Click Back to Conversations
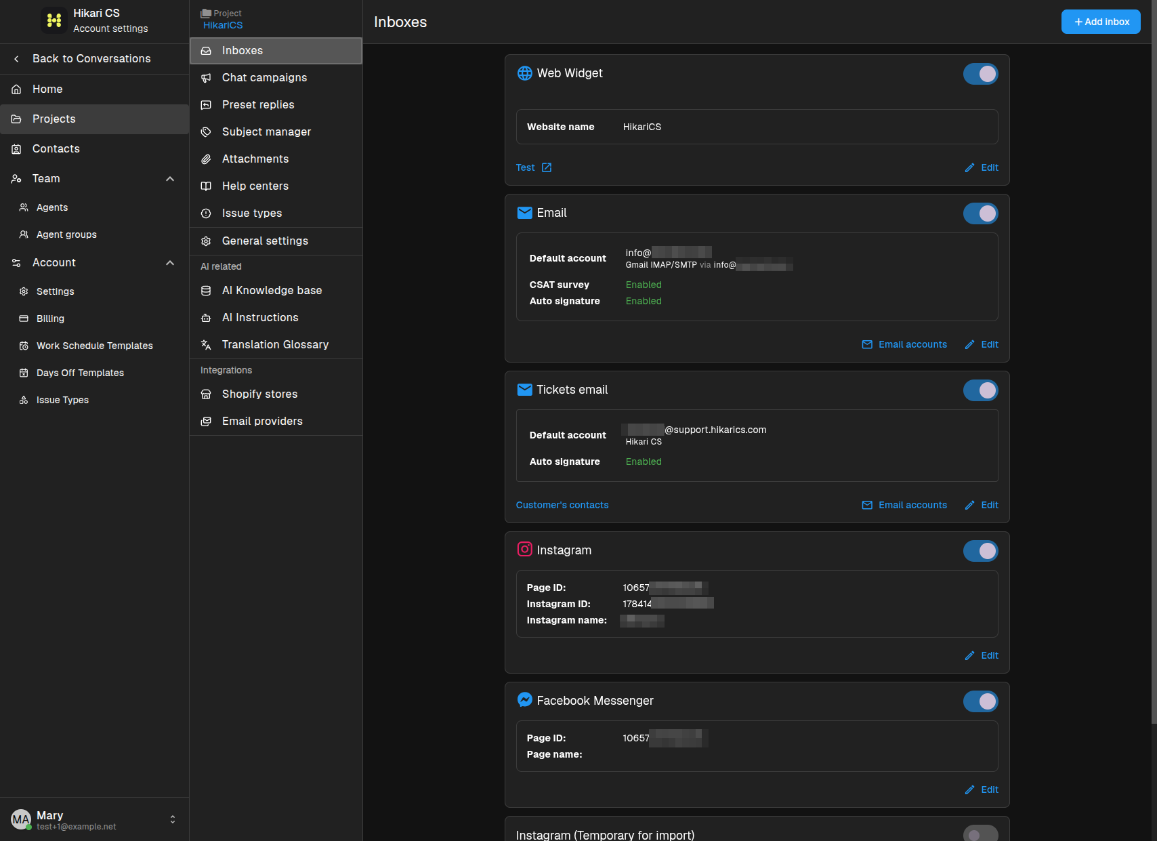Screen dimensions: 1157x841 94,59
